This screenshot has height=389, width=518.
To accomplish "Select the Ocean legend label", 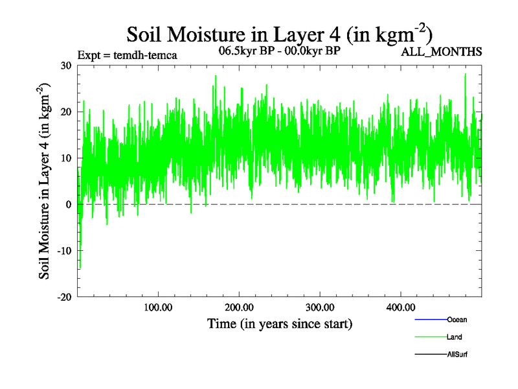I will 456,320.
